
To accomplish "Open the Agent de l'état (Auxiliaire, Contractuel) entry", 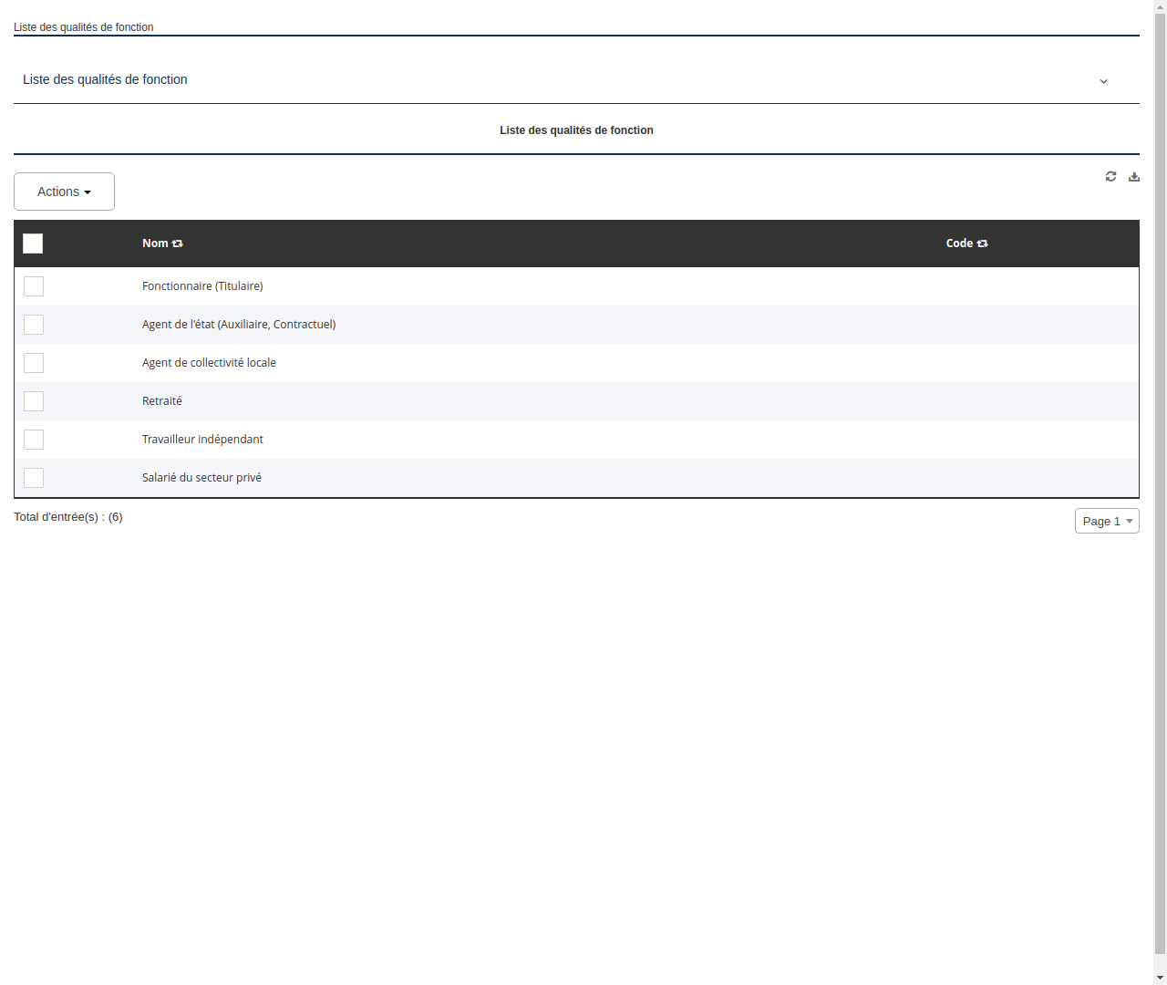I will (x=239, y=324).
